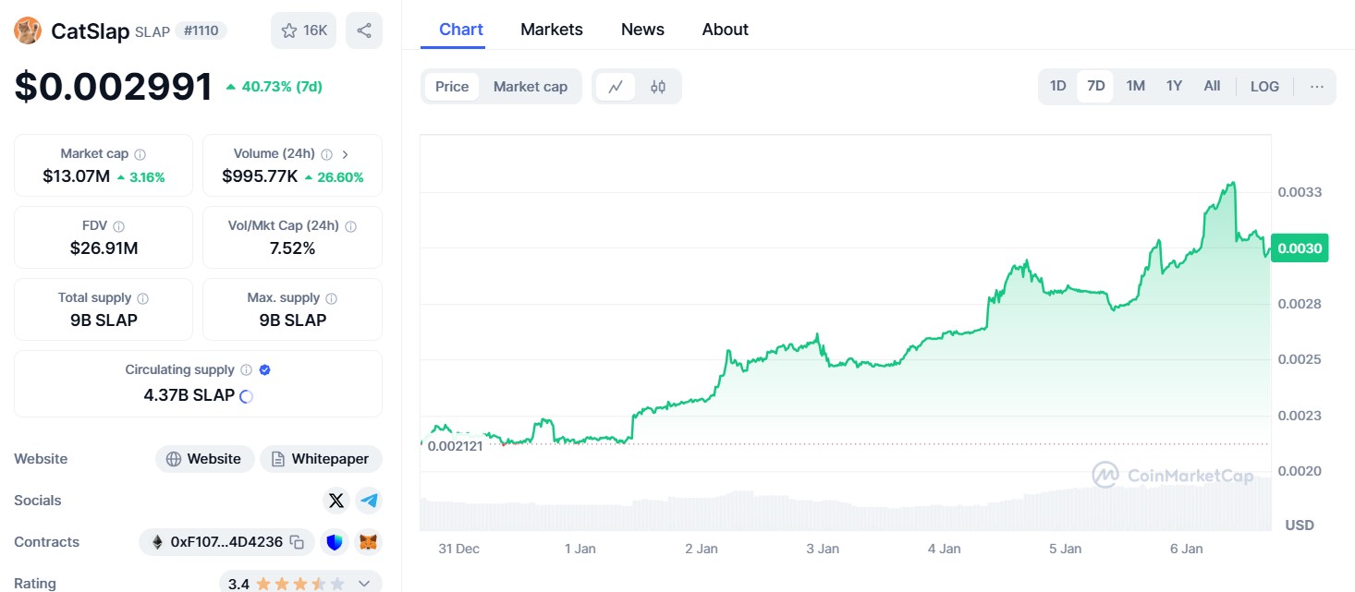Click the 3 Jan date label
Image resolution: width=1355 pixels, height=592 pixels.
click(823, 549)
